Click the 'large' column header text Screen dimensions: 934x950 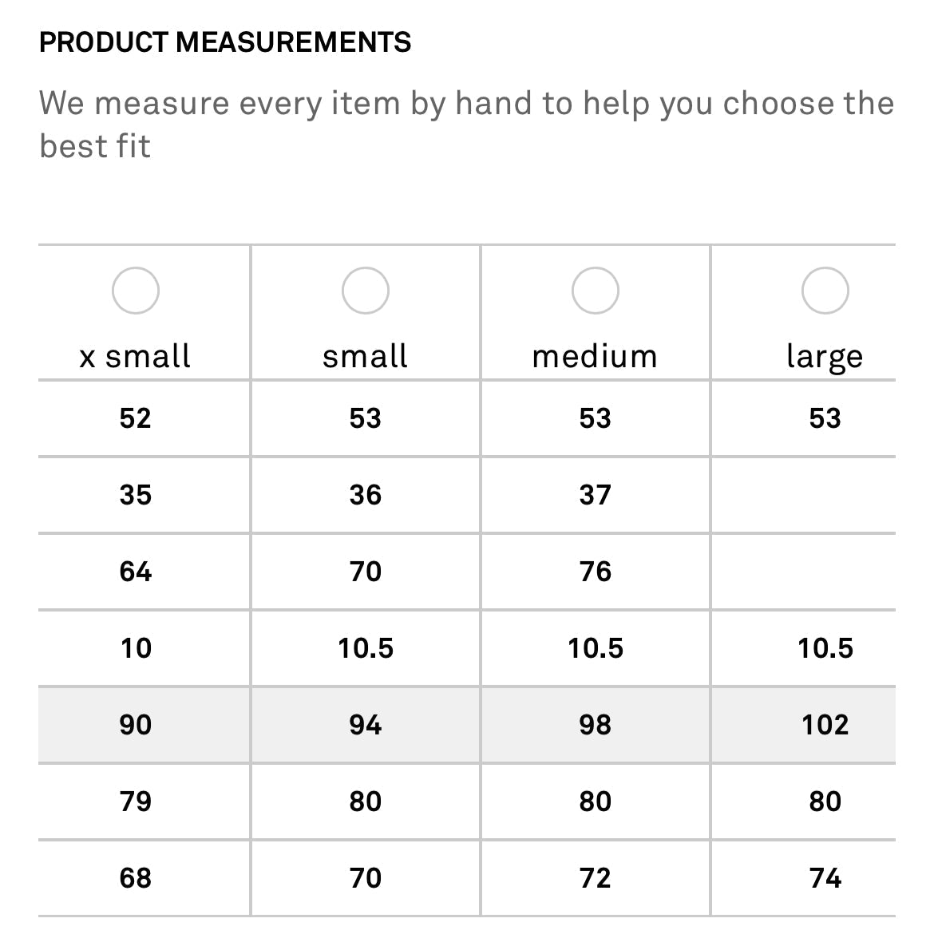coord(825,356)
